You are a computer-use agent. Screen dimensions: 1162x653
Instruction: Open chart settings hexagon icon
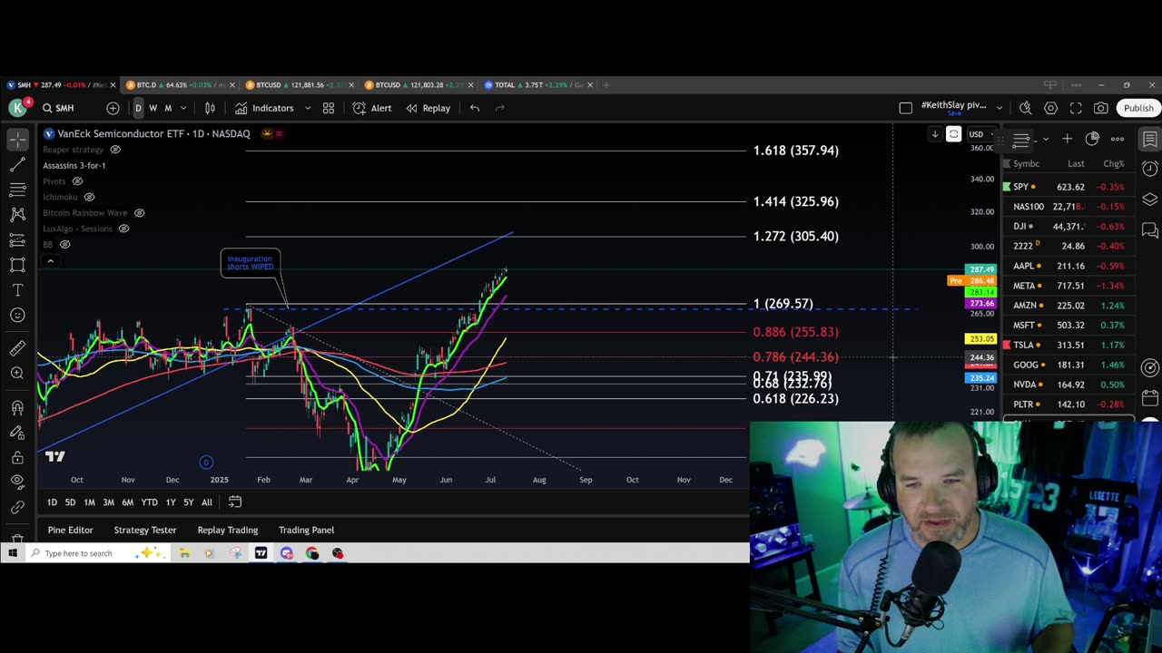(x=1051, y=108)
